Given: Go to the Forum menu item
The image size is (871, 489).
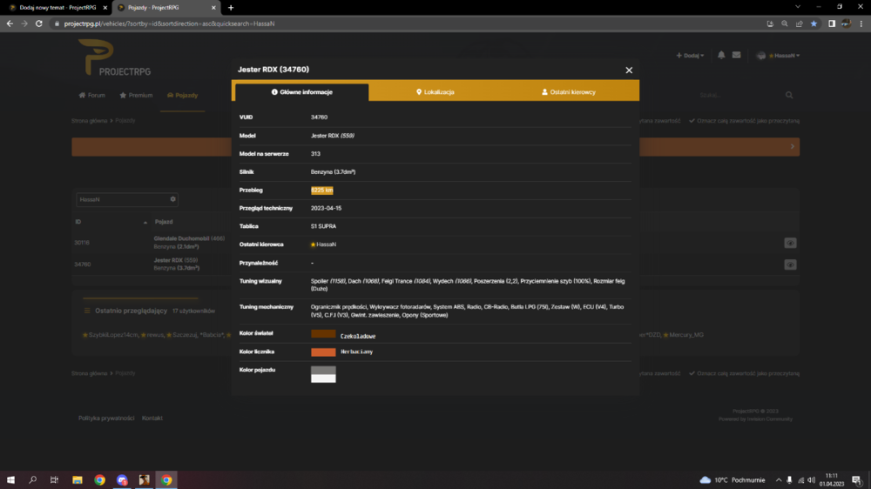Looking at the screenshot, I should click(91, 96).
